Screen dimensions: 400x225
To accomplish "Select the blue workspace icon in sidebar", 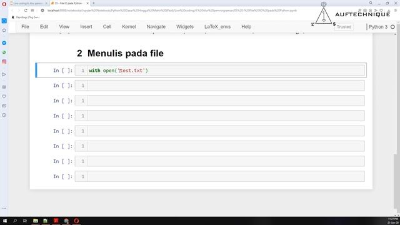I will pos(4,21).
